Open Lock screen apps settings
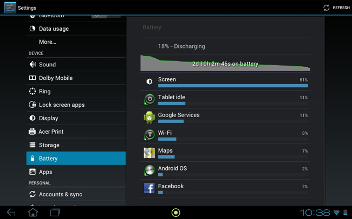 [x=76, y=105]
